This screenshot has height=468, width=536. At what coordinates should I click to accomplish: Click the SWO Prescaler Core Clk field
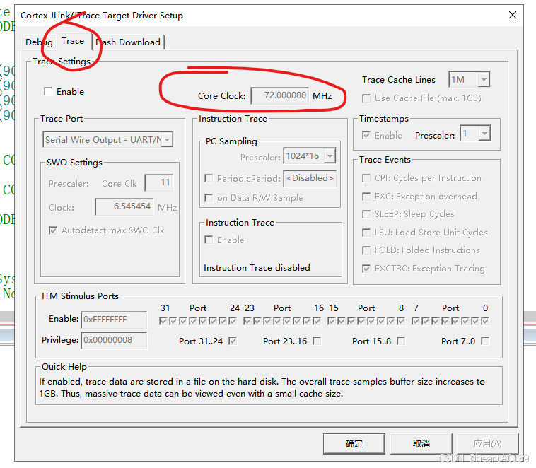point(159,183)
